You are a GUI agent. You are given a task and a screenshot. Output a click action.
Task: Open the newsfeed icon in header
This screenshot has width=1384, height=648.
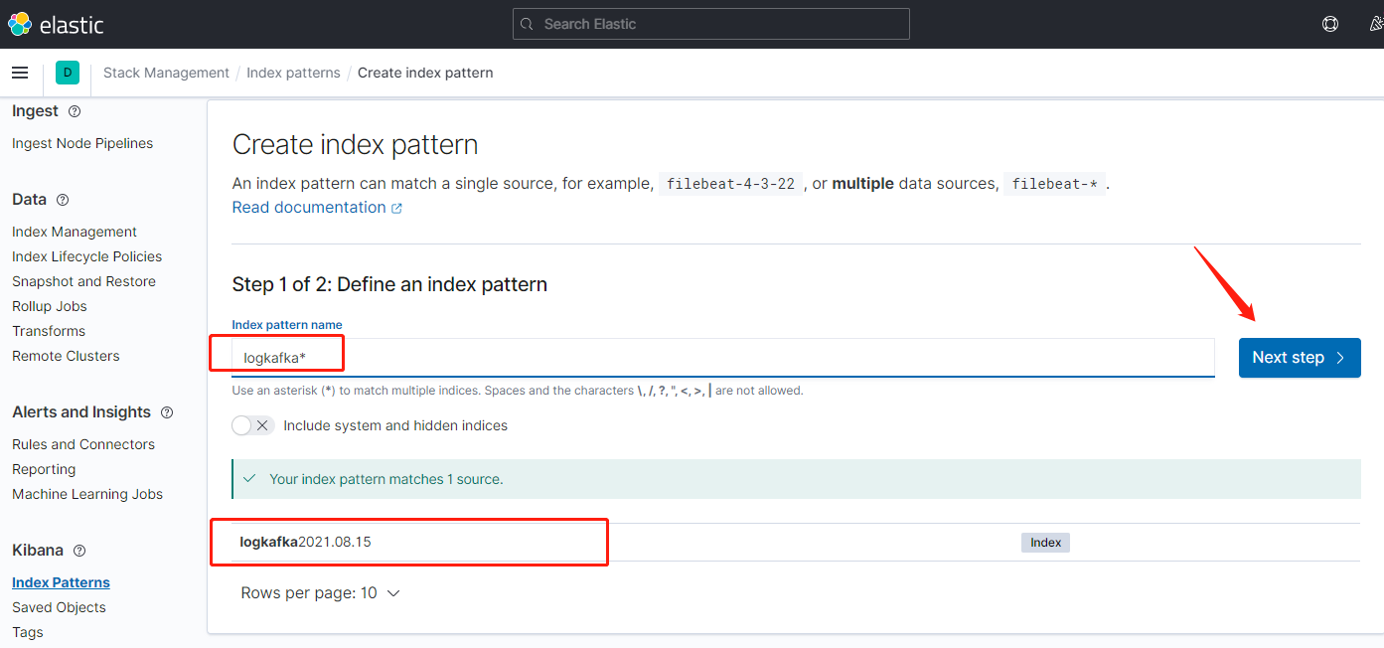(1377, 24)
